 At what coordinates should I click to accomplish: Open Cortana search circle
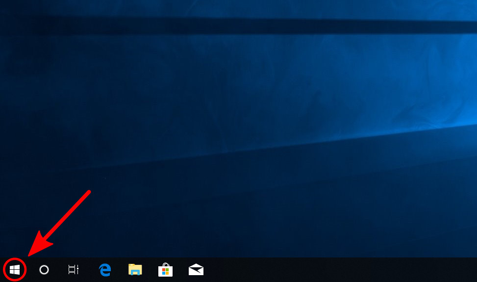click(44, 270)
